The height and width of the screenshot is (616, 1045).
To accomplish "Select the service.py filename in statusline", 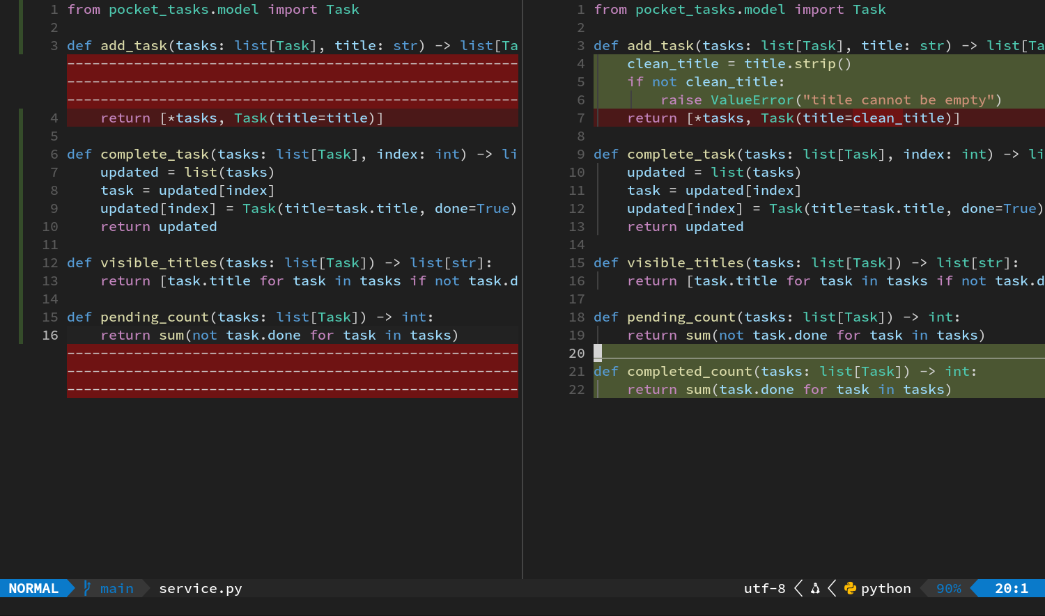I will pos(201,588).
